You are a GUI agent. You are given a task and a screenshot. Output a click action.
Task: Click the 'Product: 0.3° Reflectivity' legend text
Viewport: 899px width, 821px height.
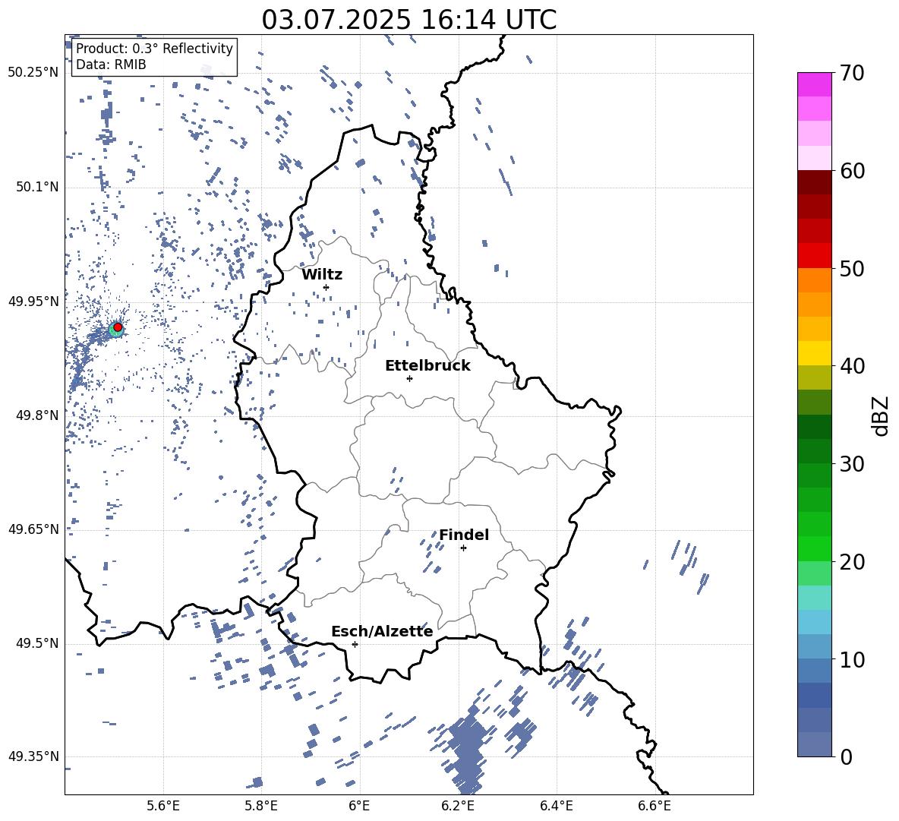pyautogui.click(x=154, y=49)
